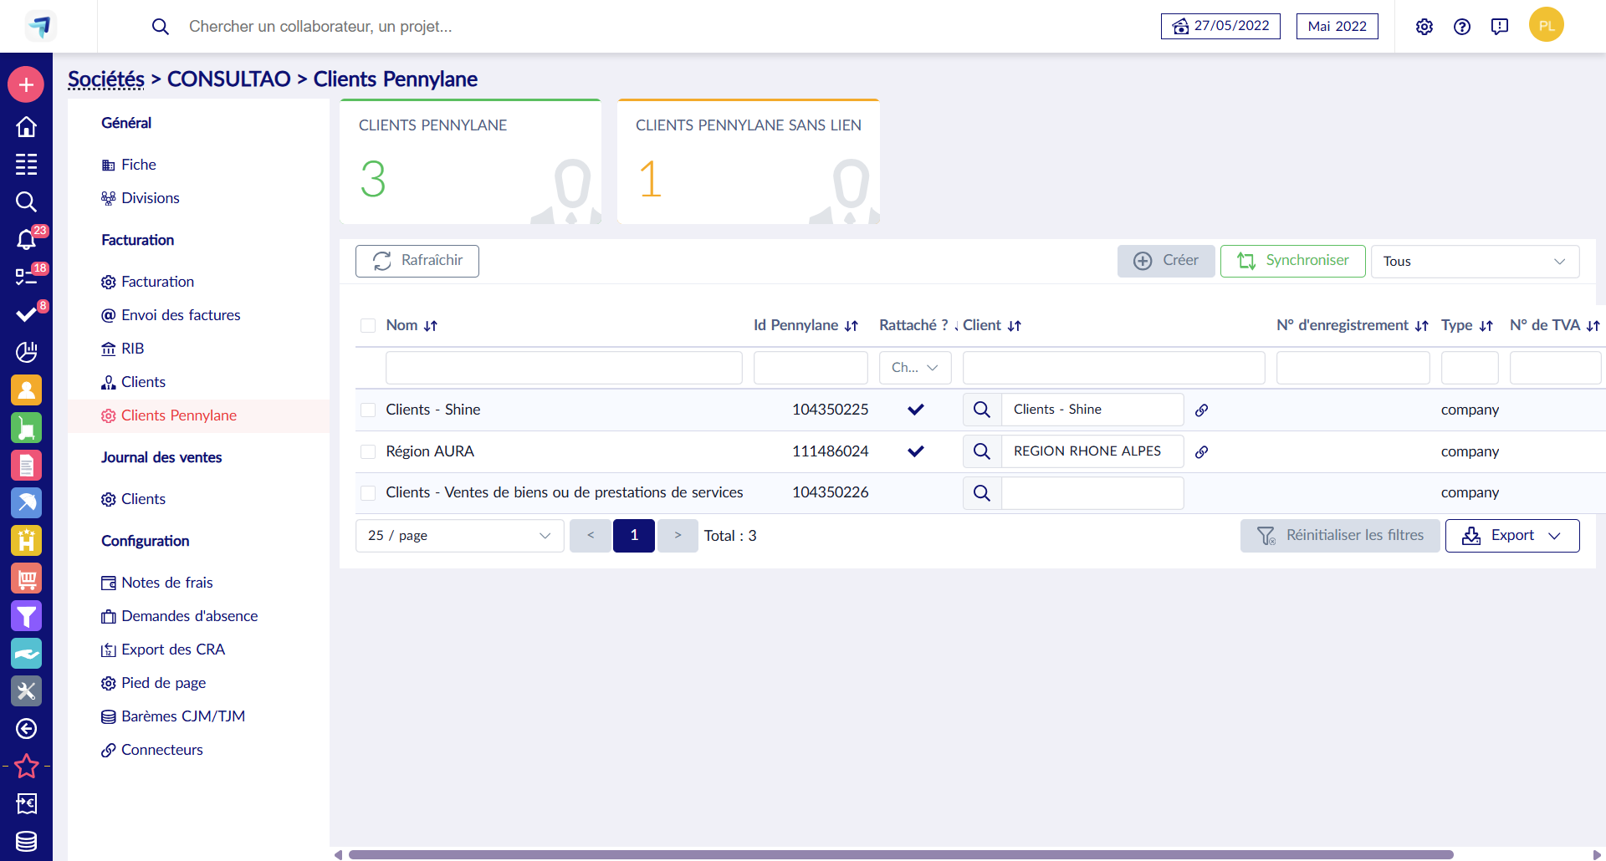Click the magnifier on Clients - Shine row

(x=982, y=410)
